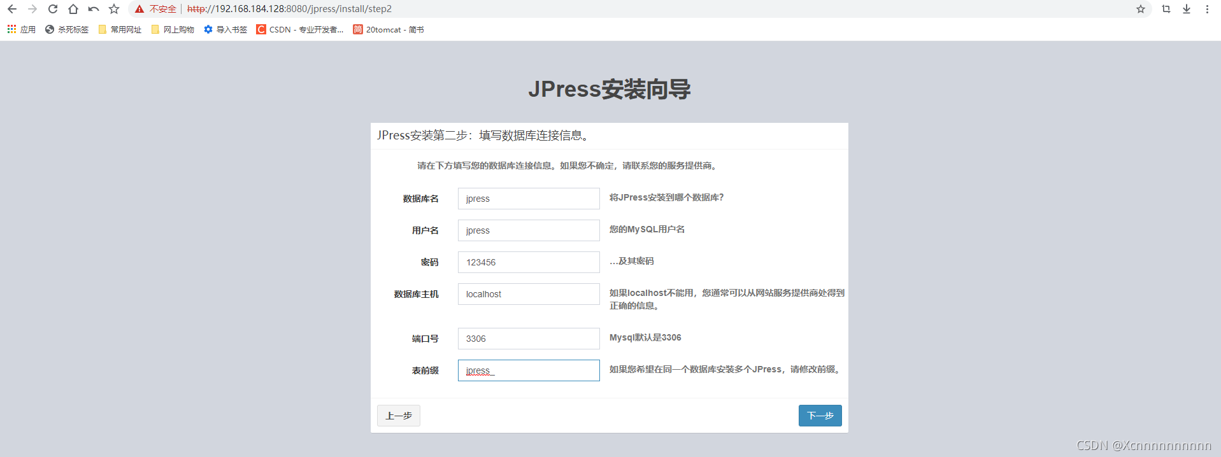
Task: Go back to the previous page
Action: point(11,9)
